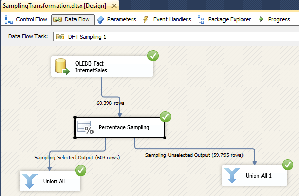Click the blue Parameters cube icon
This screenshot has height=196, width=299.
100,19
